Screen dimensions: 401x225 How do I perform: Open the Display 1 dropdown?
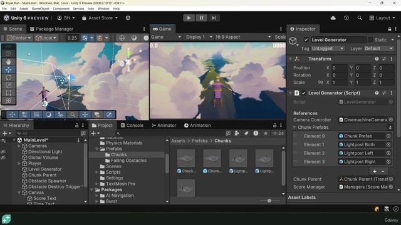click(199, 37)
